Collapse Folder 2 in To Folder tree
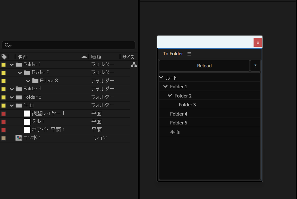 click(x=170, y=95)
